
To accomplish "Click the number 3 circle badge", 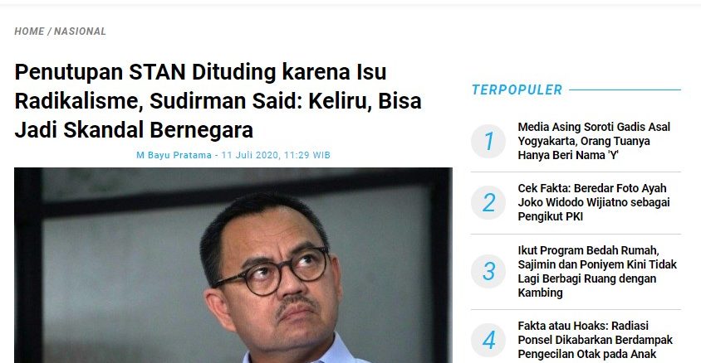I will 488,272.
